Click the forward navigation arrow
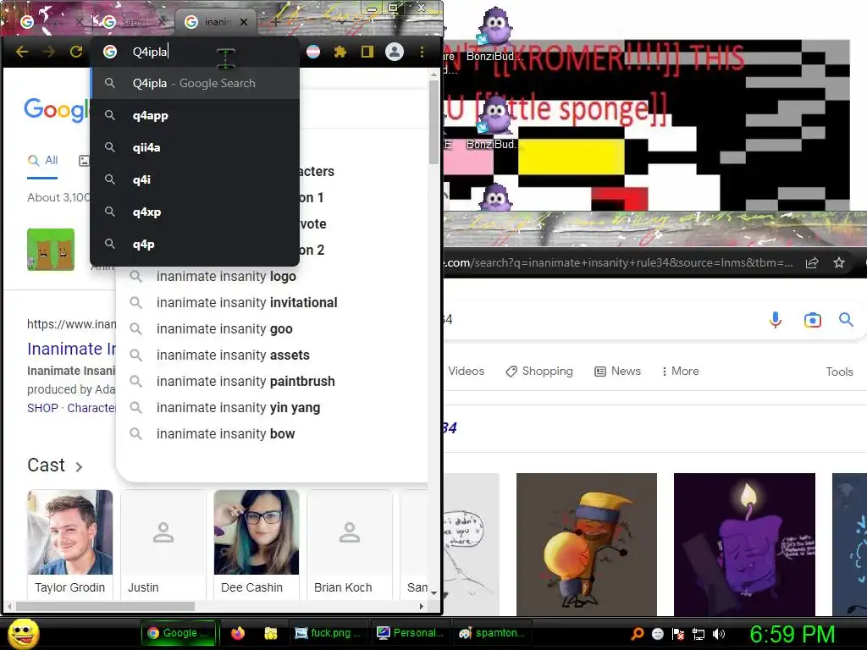 [x=49, y=52]
